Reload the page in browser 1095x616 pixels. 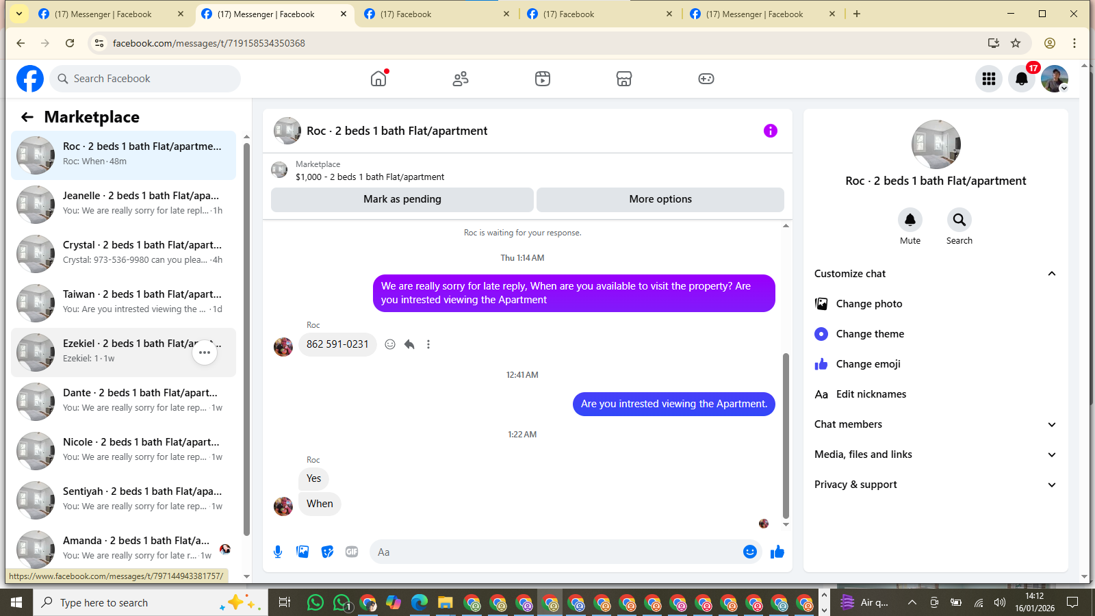coord(70,43)
